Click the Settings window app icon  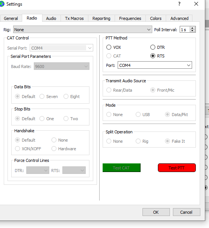point(2,4)
